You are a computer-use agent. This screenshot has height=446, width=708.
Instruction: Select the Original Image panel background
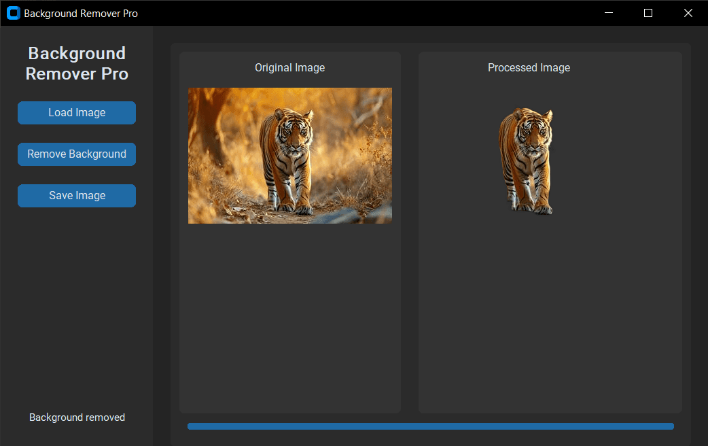click(289, 320)
